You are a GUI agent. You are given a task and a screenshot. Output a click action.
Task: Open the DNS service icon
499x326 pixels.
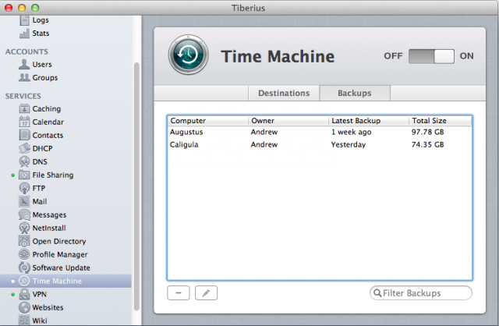point(24,161)
